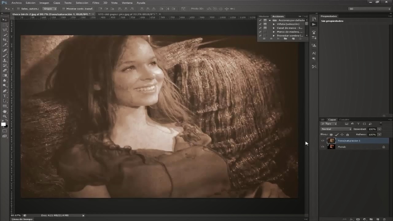Image resolution: width=393 pixels, height=221 pixels.
Task: Open the Archivo menu
Action: [17, 3]
